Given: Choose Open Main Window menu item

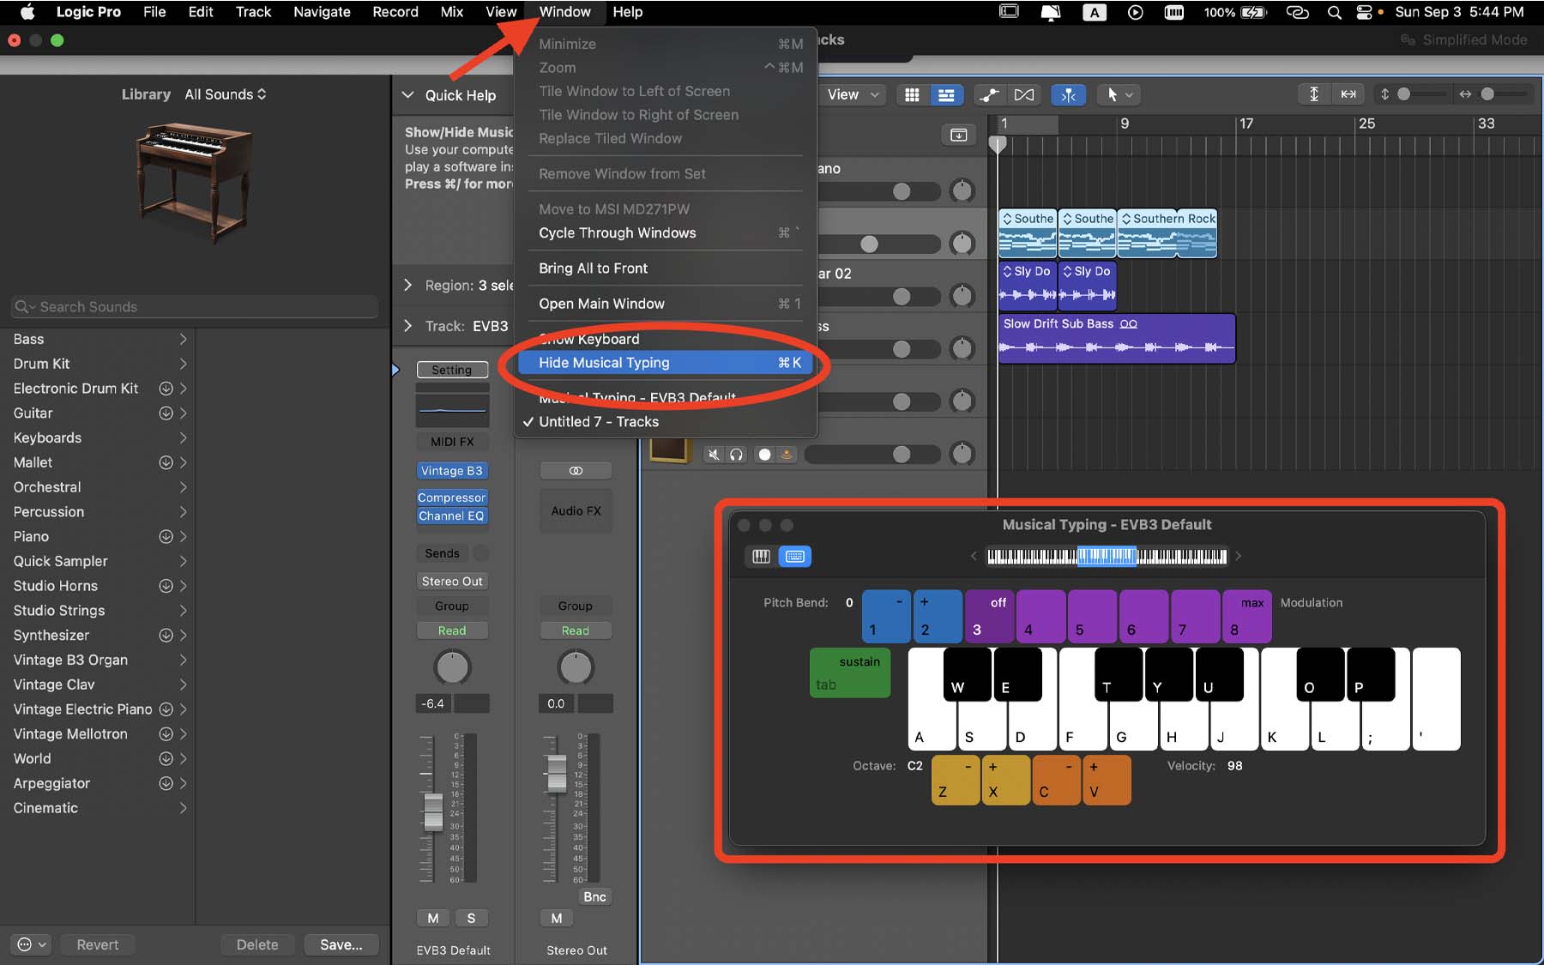Looking at the screenshot, I should pos(665,304).
